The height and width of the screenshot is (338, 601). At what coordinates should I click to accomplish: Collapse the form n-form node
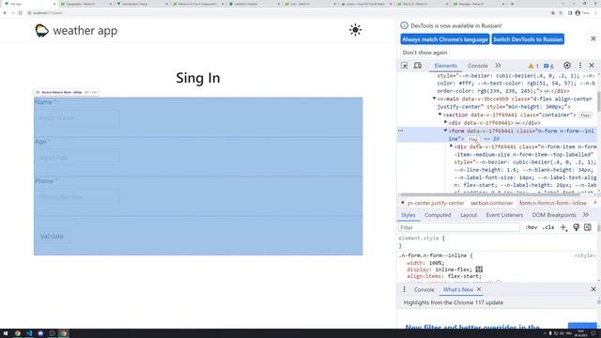(446, 131)
